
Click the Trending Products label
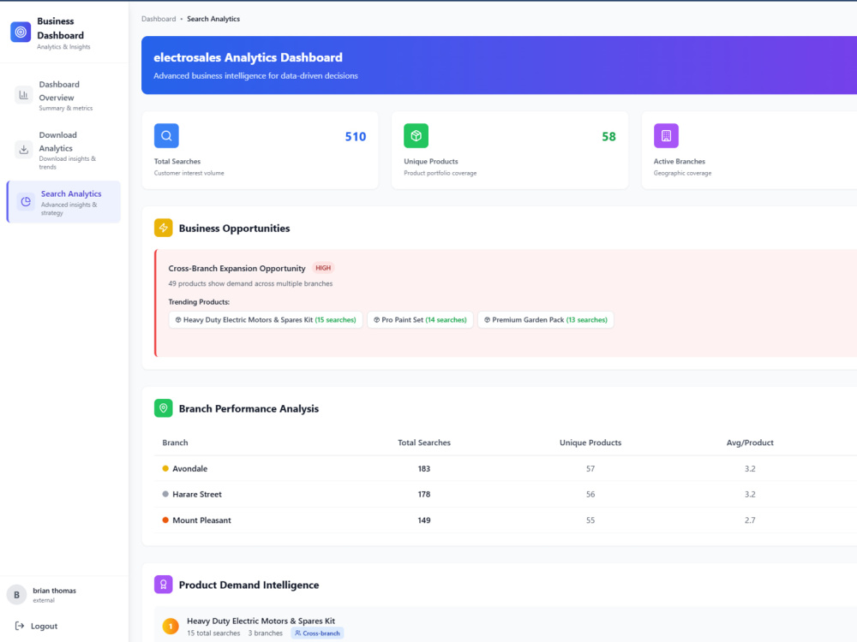click(x=199, y=302)
